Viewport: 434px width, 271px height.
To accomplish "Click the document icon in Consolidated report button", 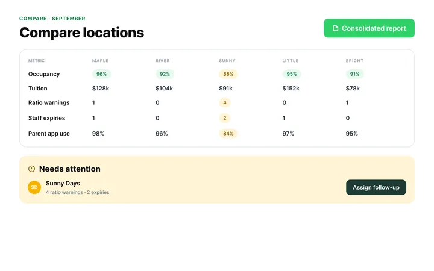I will coord(336,28).
